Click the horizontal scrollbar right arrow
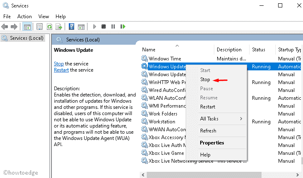Viewport: 303px width, 178px height. (298, 175)
